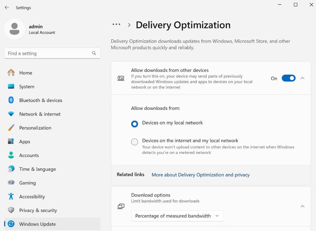Open breadcrumb ellipsis for parent pages
This screenshot has height=231, width=316.
click(x=116, y=25)
